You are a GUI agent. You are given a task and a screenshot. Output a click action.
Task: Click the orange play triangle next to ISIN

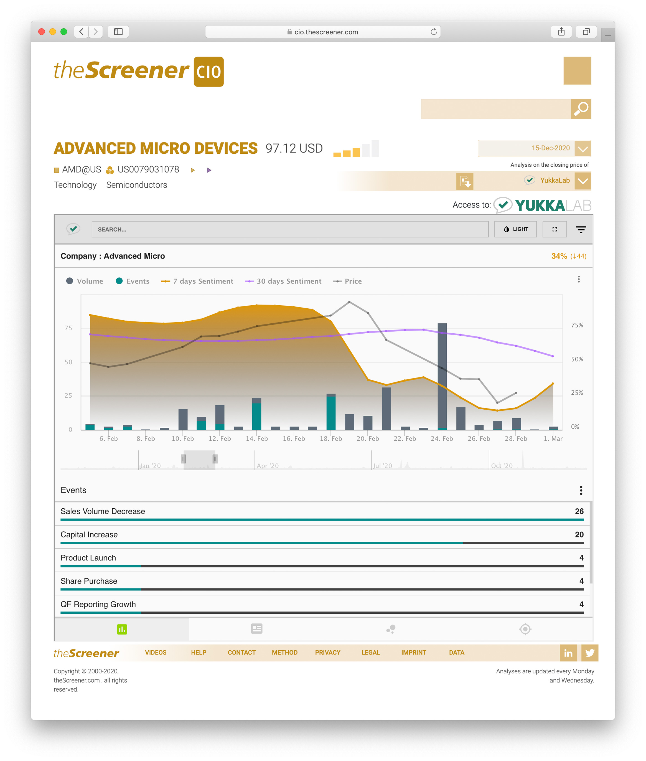point(193,170)
